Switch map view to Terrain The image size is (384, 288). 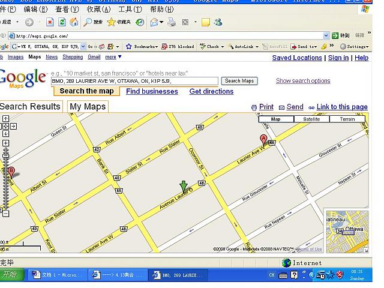347,119
